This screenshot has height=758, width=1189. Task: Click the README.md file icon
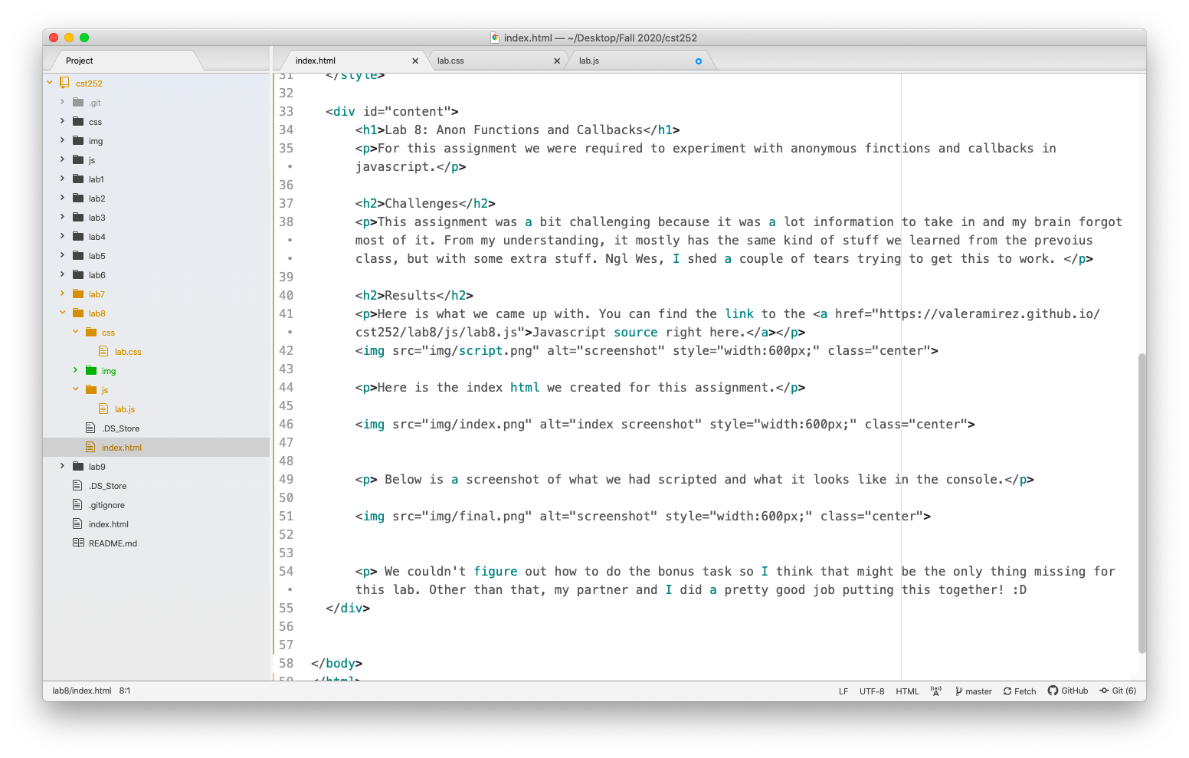78,543
